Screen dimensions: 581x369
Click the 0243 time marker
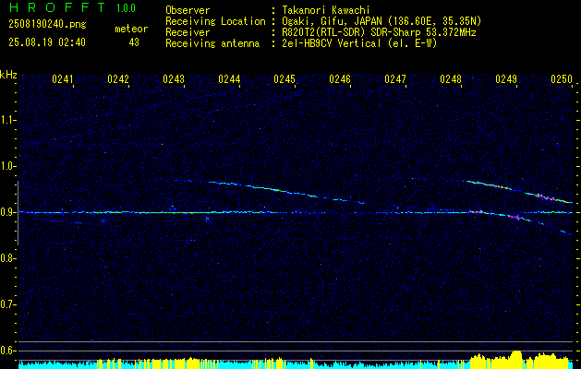tap(174, 78)
